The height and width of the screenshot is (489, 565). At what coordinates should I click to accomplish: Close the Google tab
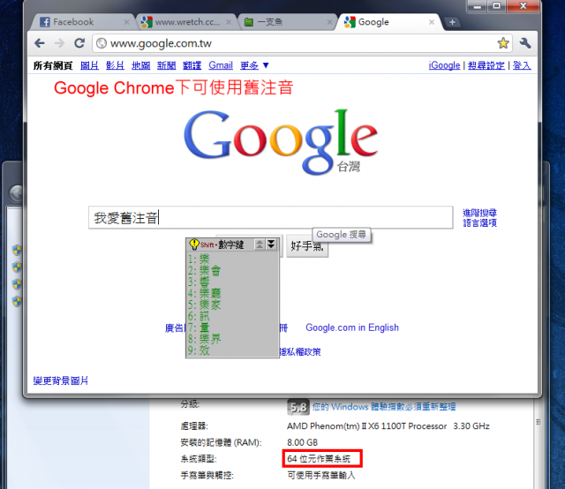coord(432,22)
